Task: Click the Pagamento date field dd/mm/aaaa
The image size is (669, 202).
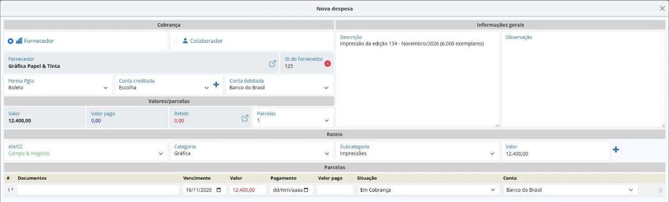Action: pyautogui.click(x=291, y=190)
